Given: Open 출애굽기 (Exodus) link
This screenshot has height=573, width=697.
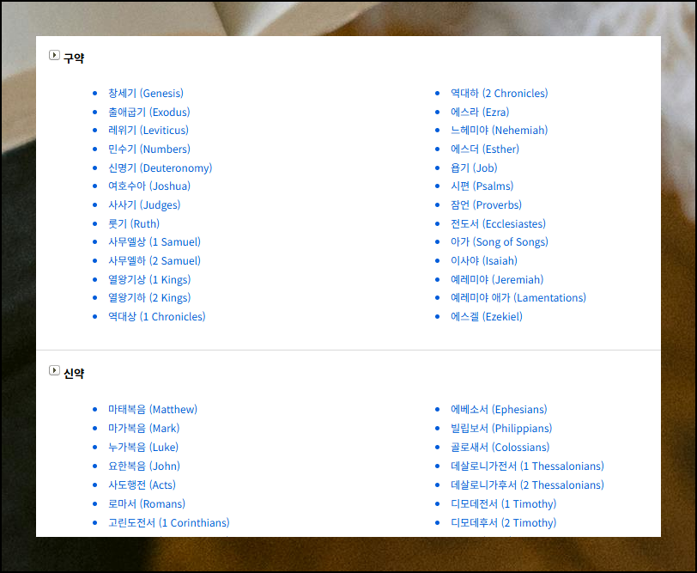Looking at the screenshot, I should (x=148, y=112).
